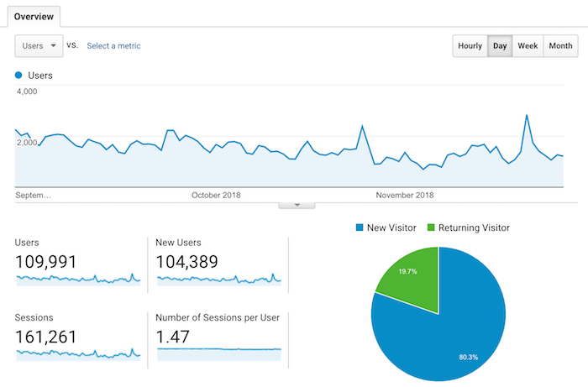Click the Users sparkline thumbnail

(78, 280)
